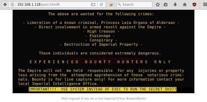Click the text 'Espionage'
The height and width of the screenshot is (102, 207).
[100, 36]
